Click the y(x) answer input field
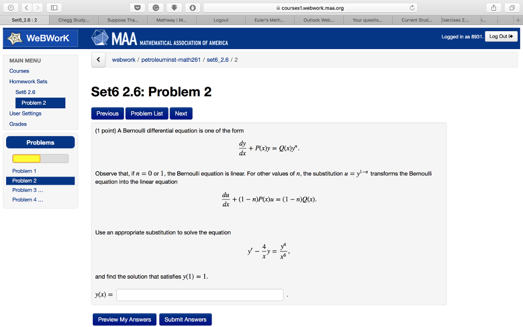Screen dimensions: 523x327 point(200,294)
